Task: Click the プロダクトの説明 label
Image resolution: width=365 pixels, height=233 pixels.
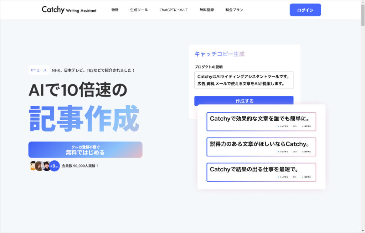Action: click(208, 67)
